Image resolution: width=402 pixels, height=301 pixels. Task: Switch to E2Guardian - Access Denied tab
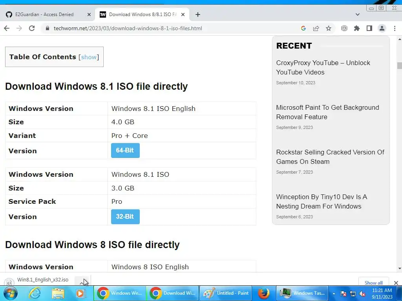pyautogui.click(x=48, y=15)
